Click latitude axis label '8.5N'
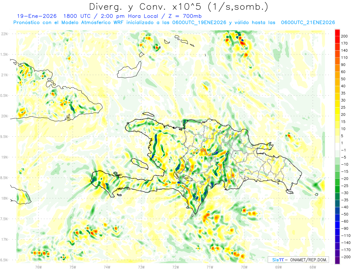 4,178
